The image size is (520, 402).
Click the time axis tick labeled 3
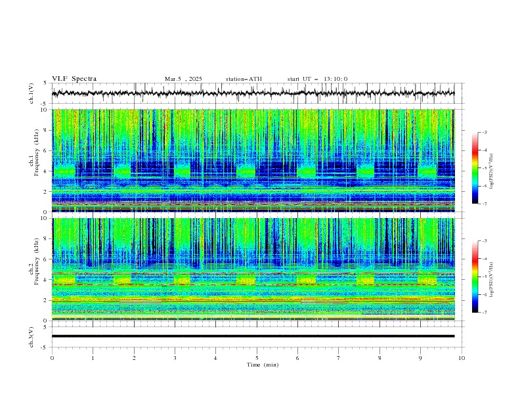point(175,358)
